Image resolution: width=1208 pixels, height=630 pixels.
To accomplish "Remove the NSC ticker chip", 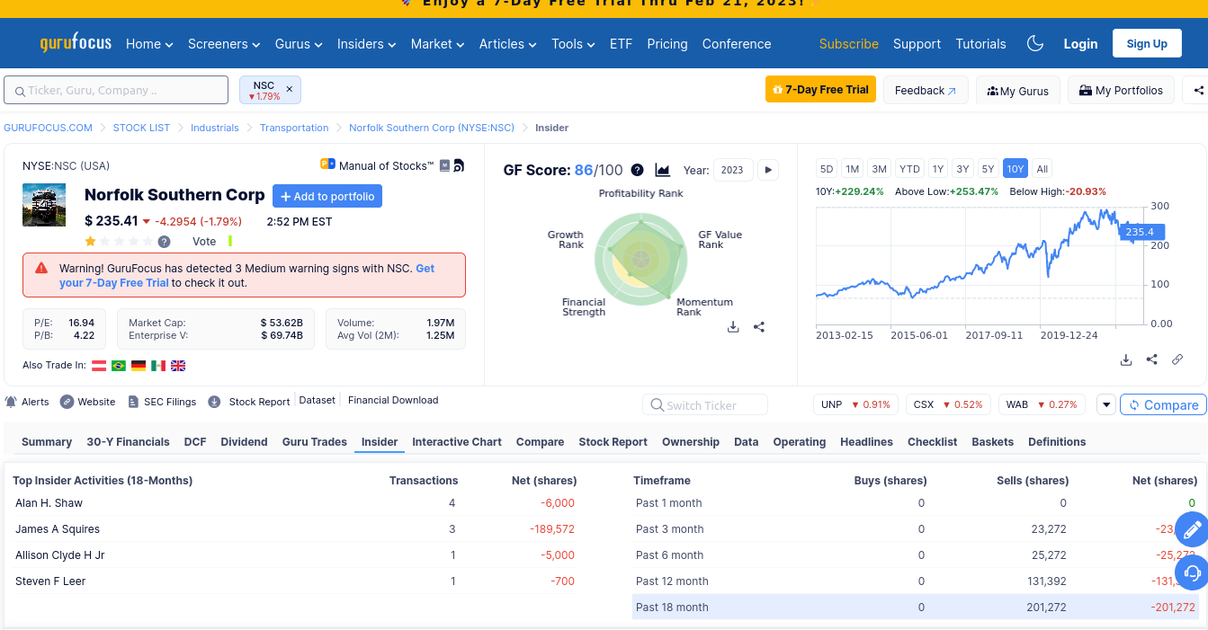I will (x=289, y=89).
